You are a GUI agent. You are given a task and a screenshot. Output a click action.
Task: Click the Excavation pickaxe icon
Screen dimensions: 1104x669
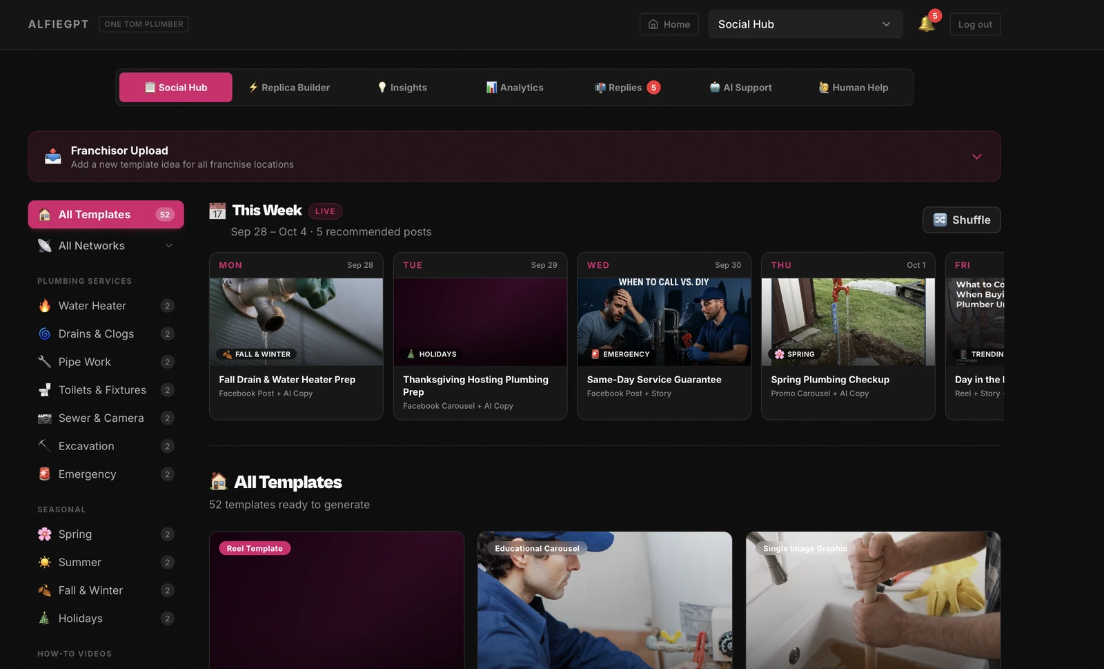point(45,446)
